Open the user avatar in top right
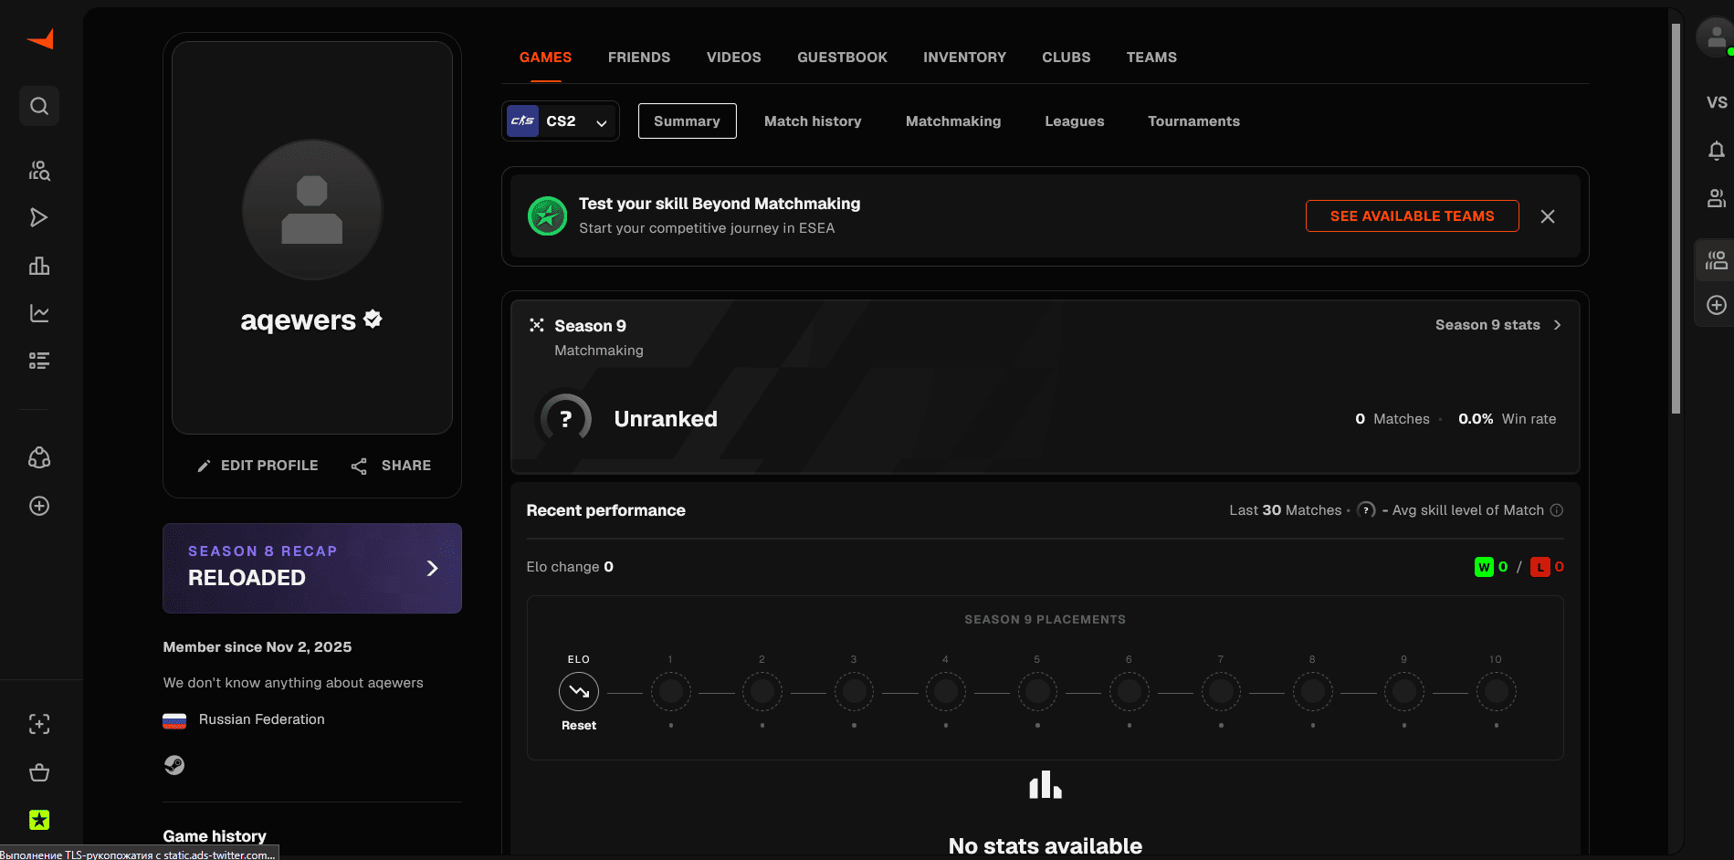 point(1716,37)
